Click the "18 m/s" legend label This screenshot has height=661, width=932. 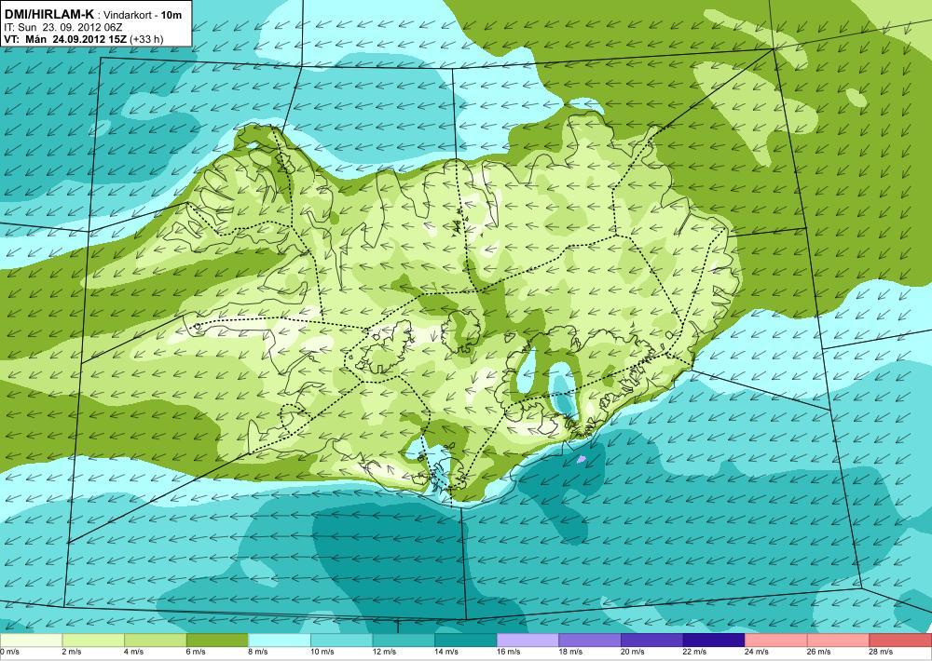click(570, 652)
